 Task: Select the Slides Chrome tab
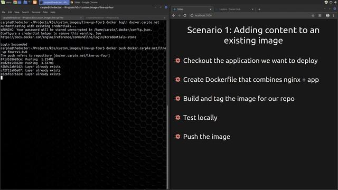point(192,9)
